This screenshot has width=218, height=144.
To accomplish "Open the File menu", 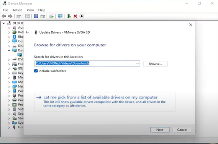I will [5, 10].
